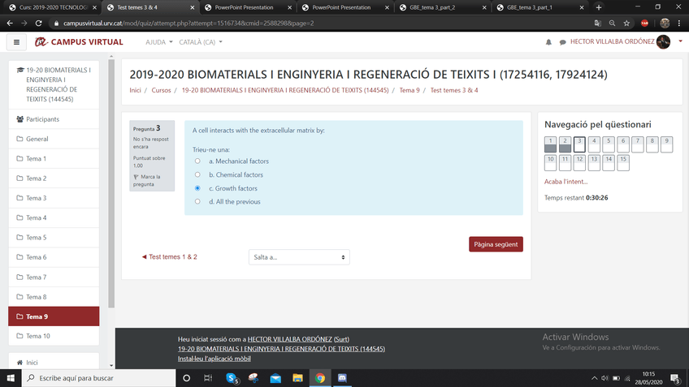Screen dimensions: 689x387
Task: Open Google Chrome in the taskbar
Action: (x=320, y=378)
